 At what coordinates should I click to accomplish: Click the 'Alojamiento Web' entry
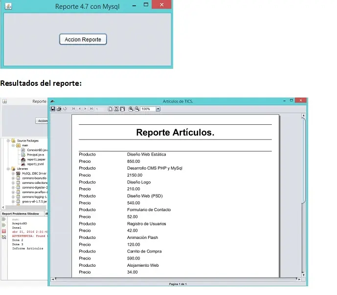pos(143,265)
